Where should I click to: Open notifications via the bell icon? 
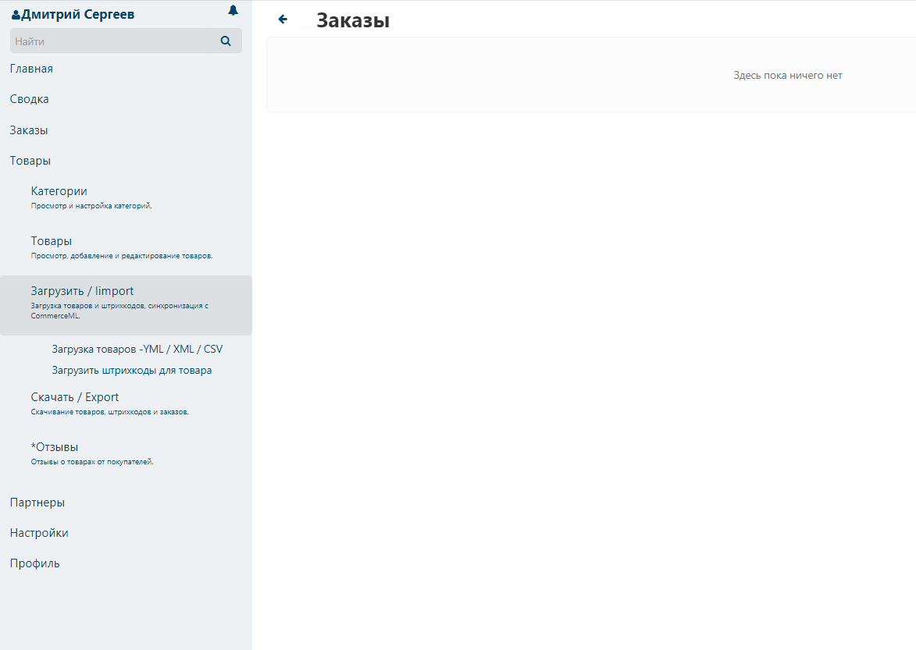(x=233, y=10)
